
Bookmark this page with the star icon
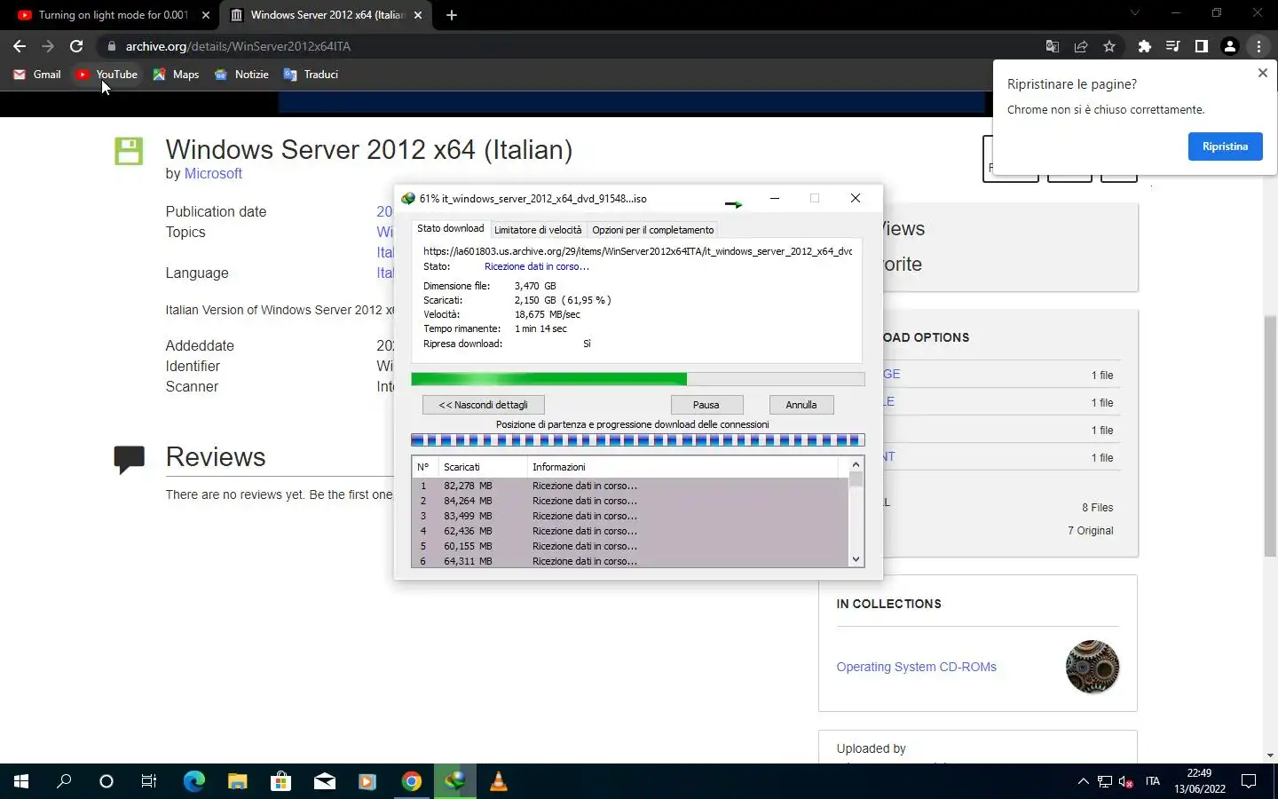[1109, 46]
